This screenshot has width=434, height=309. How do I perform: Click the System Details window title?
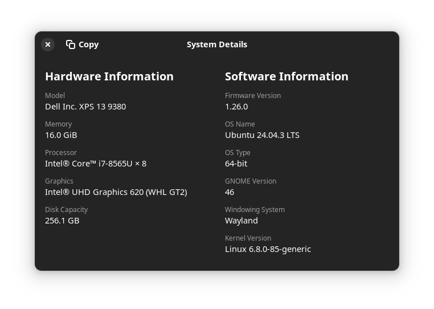coord(217,44)
